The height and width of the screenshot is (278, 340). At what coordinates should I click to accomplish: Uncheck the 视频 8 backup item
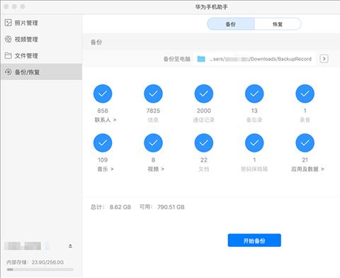tap(153, 143)
